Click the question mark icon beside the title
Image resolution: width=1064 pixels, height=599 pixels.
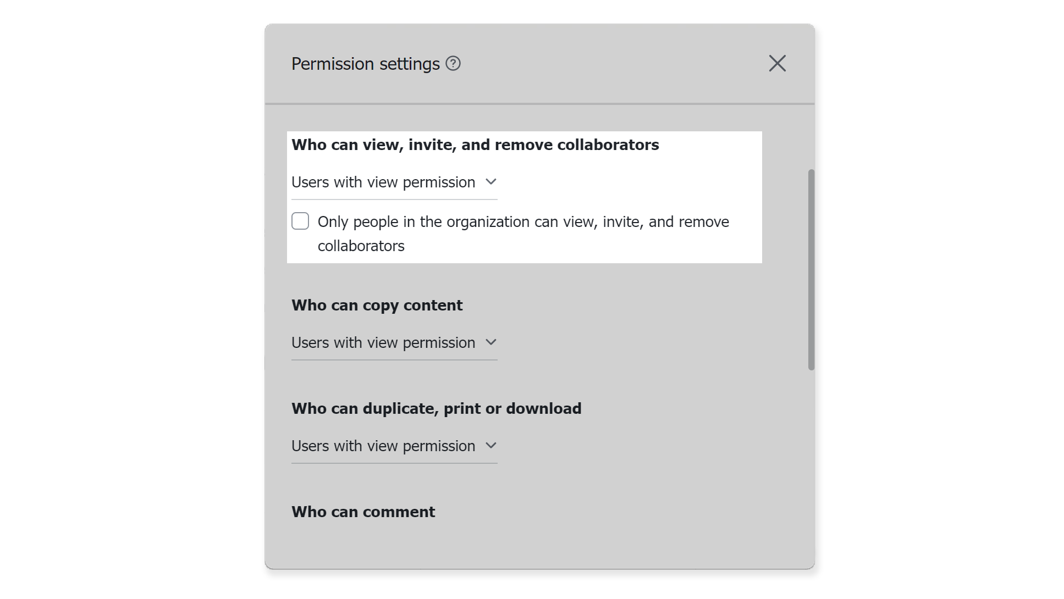click(x=453, y=64)
